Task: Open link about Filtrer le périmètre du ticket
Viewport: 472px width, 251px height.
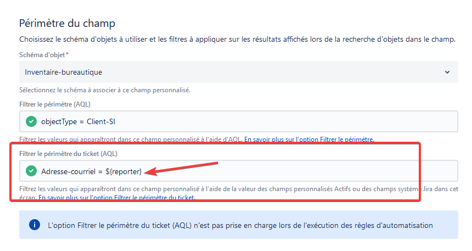Action: pyautogui.click(x=117, y=198)
